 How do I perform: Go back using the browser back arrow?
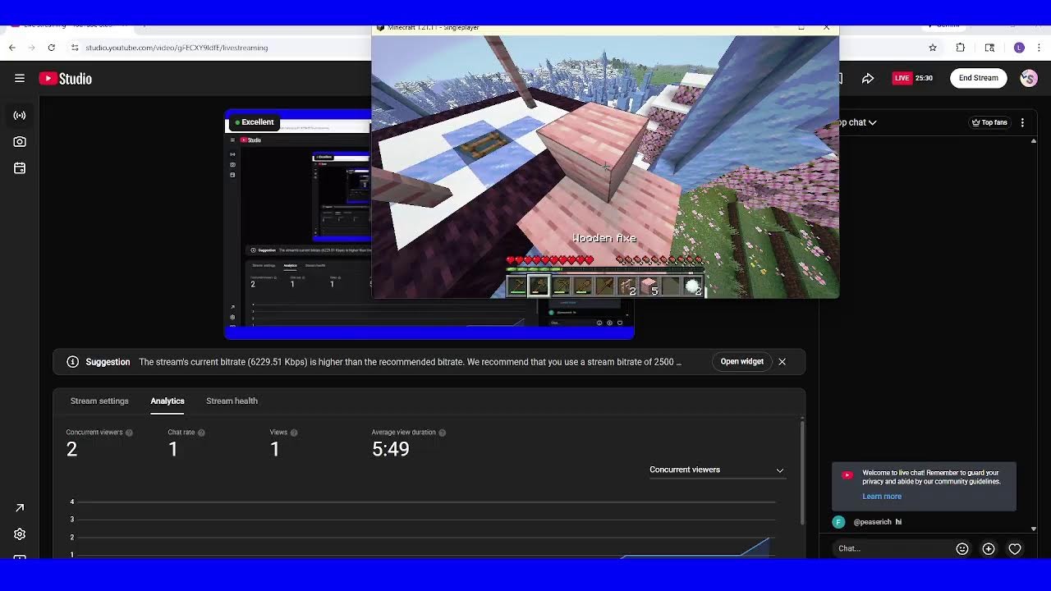click(12, 48)
